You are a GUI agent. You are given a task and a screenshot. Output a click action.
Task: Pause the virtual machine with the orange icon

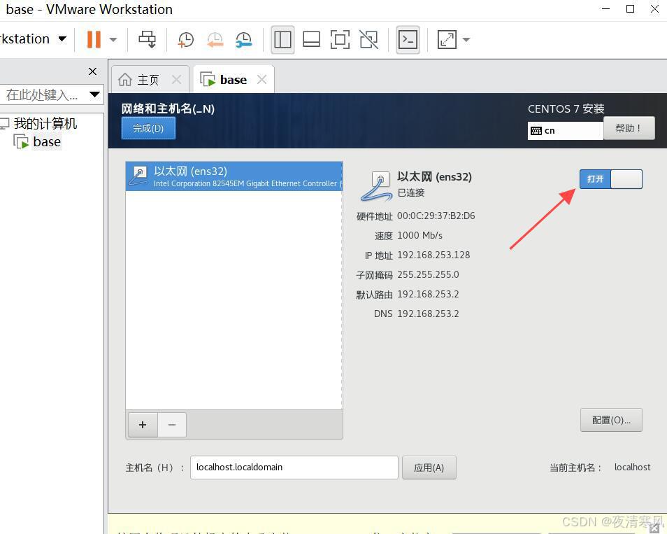pyautogui.click(x=94, y=39)
